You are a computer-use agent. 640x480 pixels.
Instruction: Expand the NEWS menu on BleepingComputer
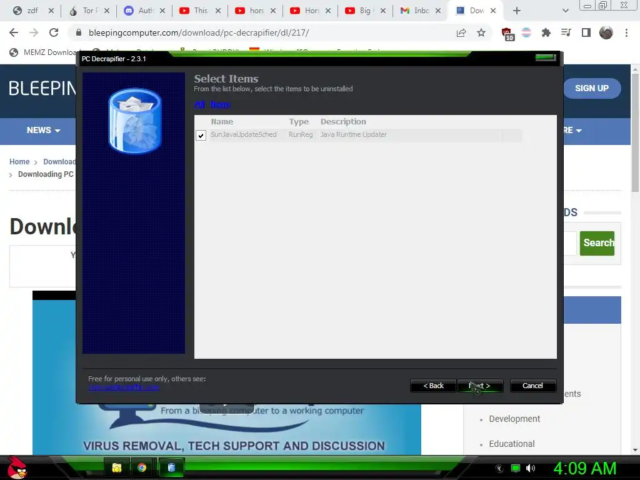click(43, 130)
